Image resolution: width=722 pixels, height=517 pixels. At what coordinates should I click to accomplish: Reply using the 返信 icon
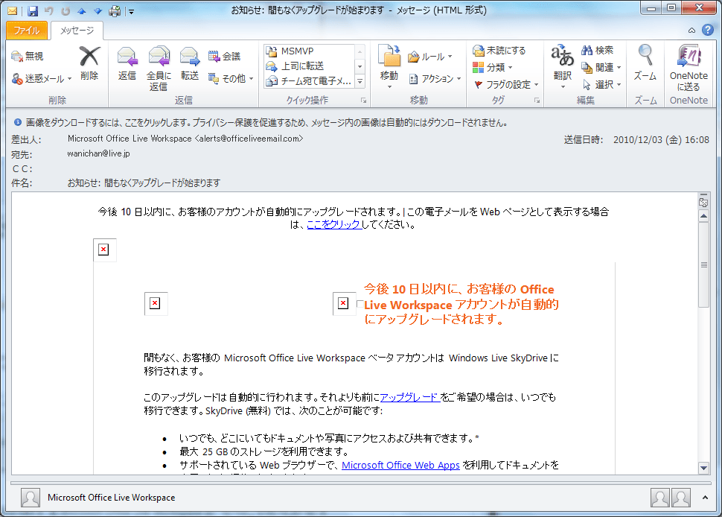[127, 63]
